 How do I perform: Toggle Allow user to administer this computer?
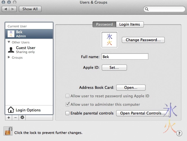[67, 104]
